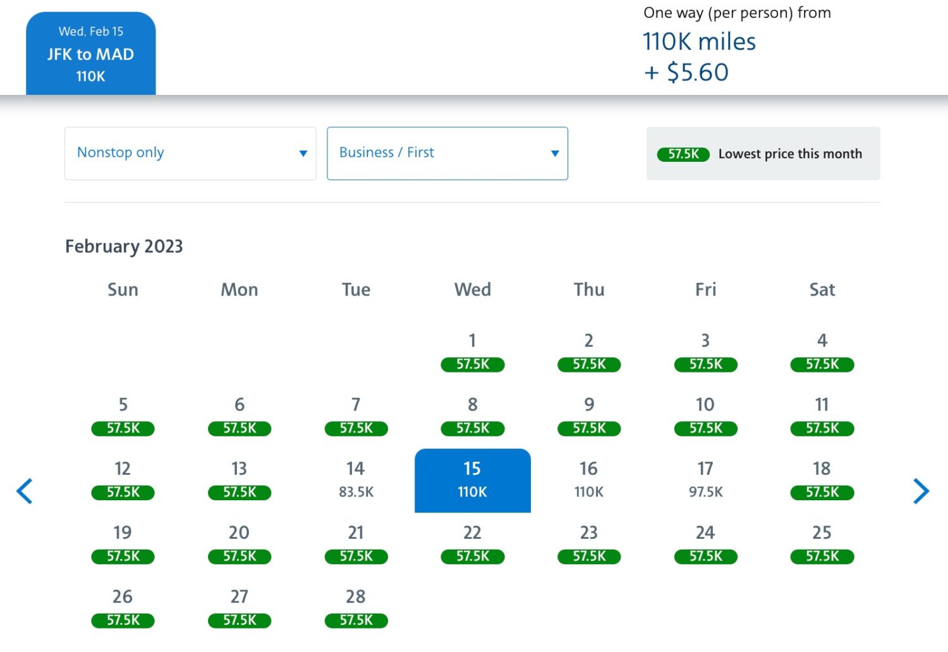Viewport: 948px width, 652px height.
Task: Choose Saturday February 25
Action: (x=822, y=544)
